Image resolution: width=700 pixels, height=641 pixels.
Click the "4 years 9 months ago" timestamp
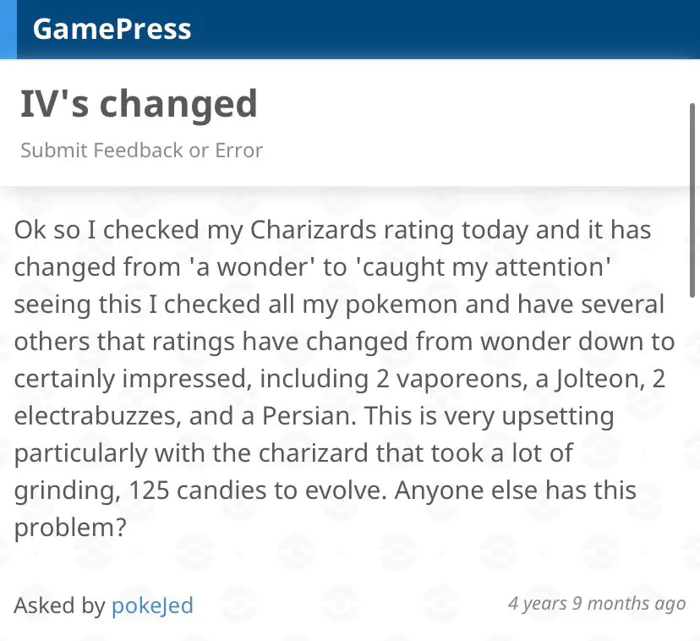pos(597,604)
